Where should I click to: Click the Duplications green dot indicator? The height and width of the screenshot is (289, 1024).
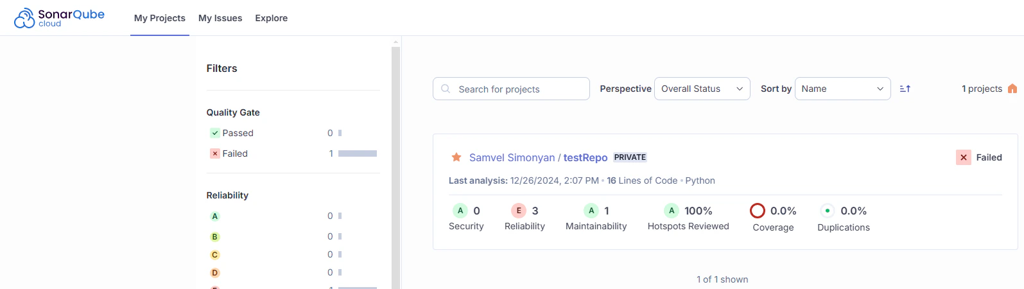point(828,211)
